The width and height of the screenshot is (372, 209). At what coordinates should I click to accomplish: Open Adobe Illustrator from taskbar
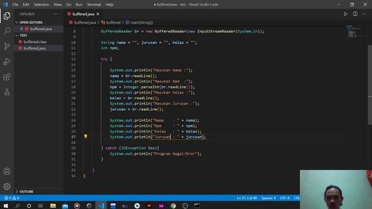point(149,206)
